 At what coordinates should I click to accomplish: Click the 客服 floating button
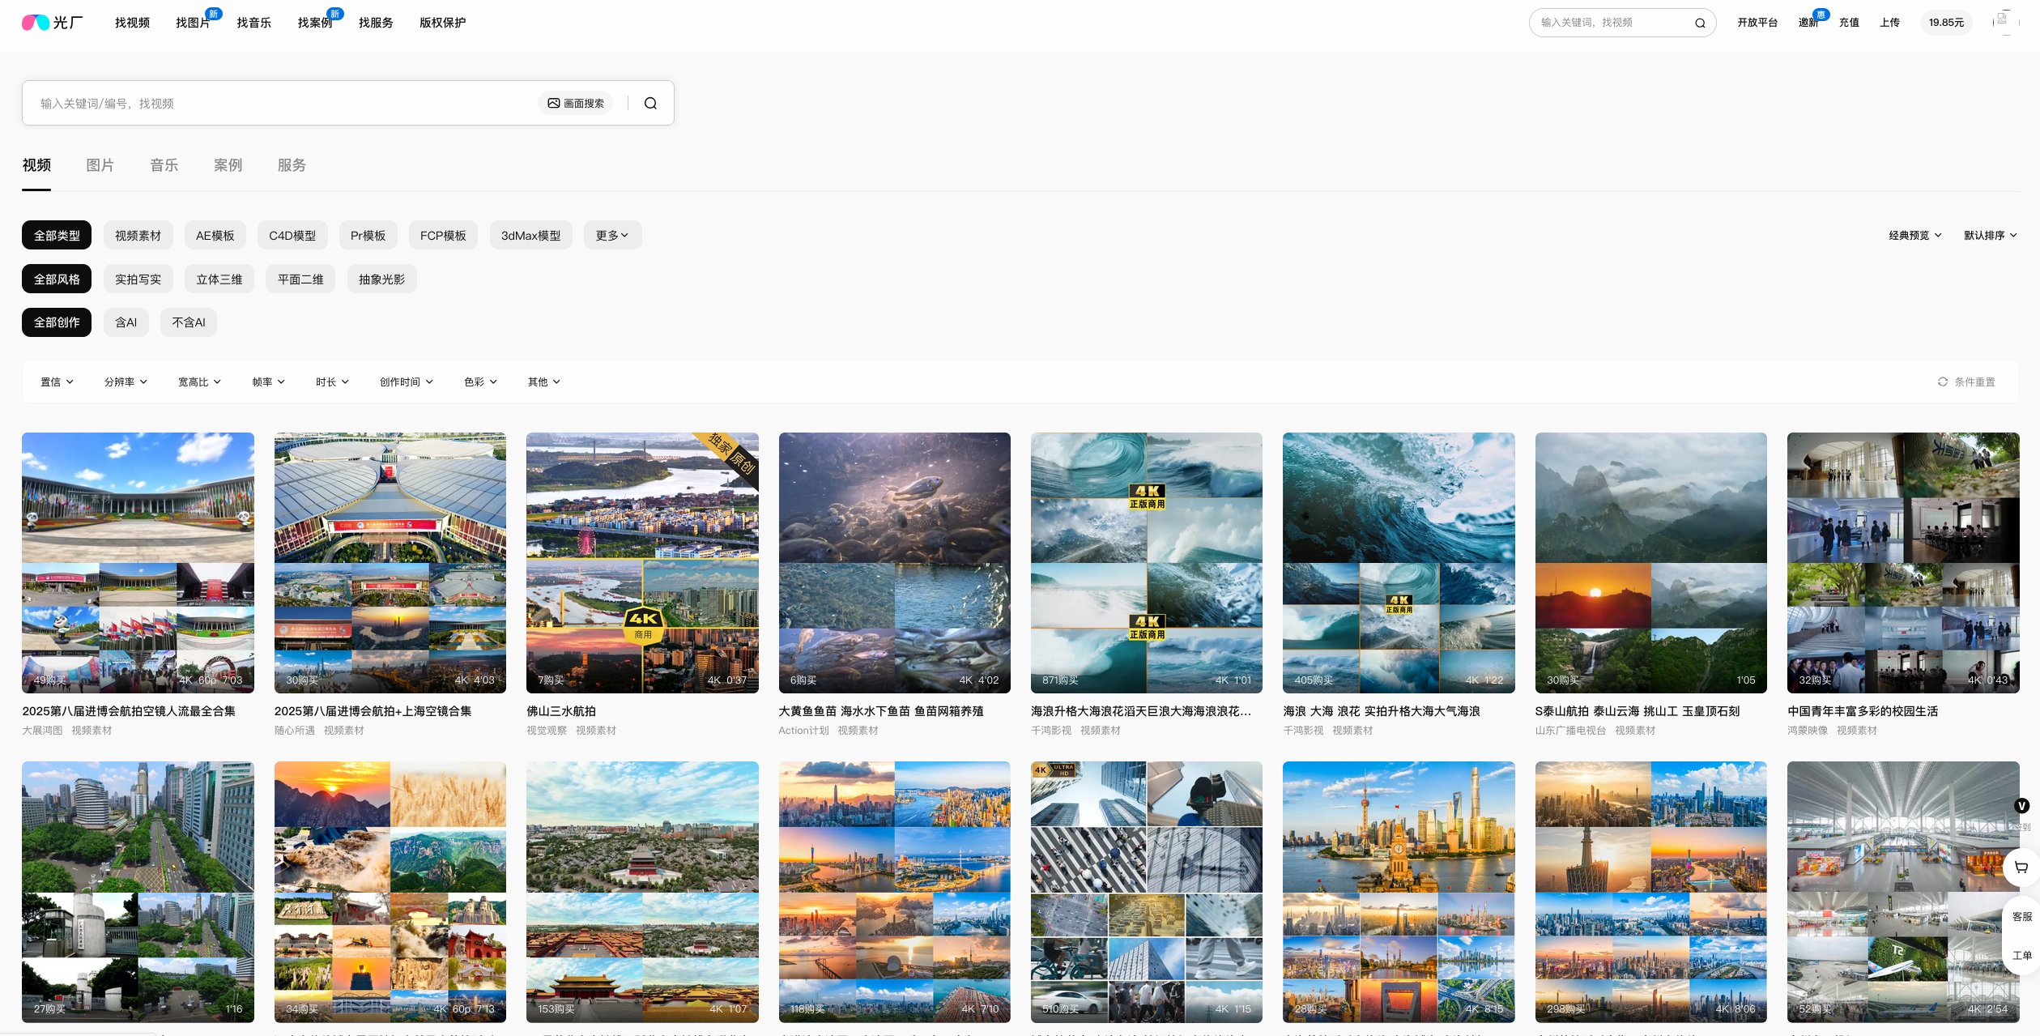pos(2022,916)
